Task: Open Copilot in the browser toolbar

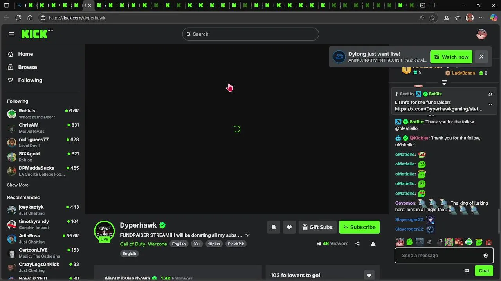Action: pyautogui.click(x=494, y=18)
